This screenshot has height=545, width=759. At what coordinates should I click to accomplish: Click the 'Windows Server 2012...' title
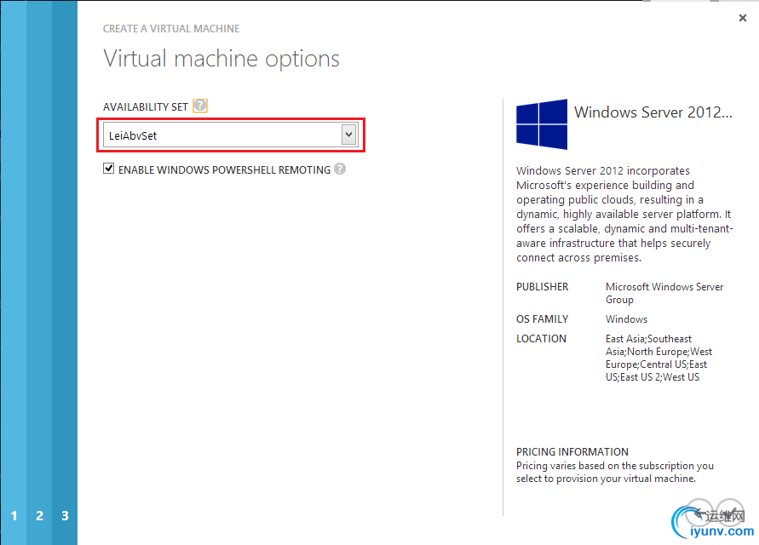coord(653,112)
